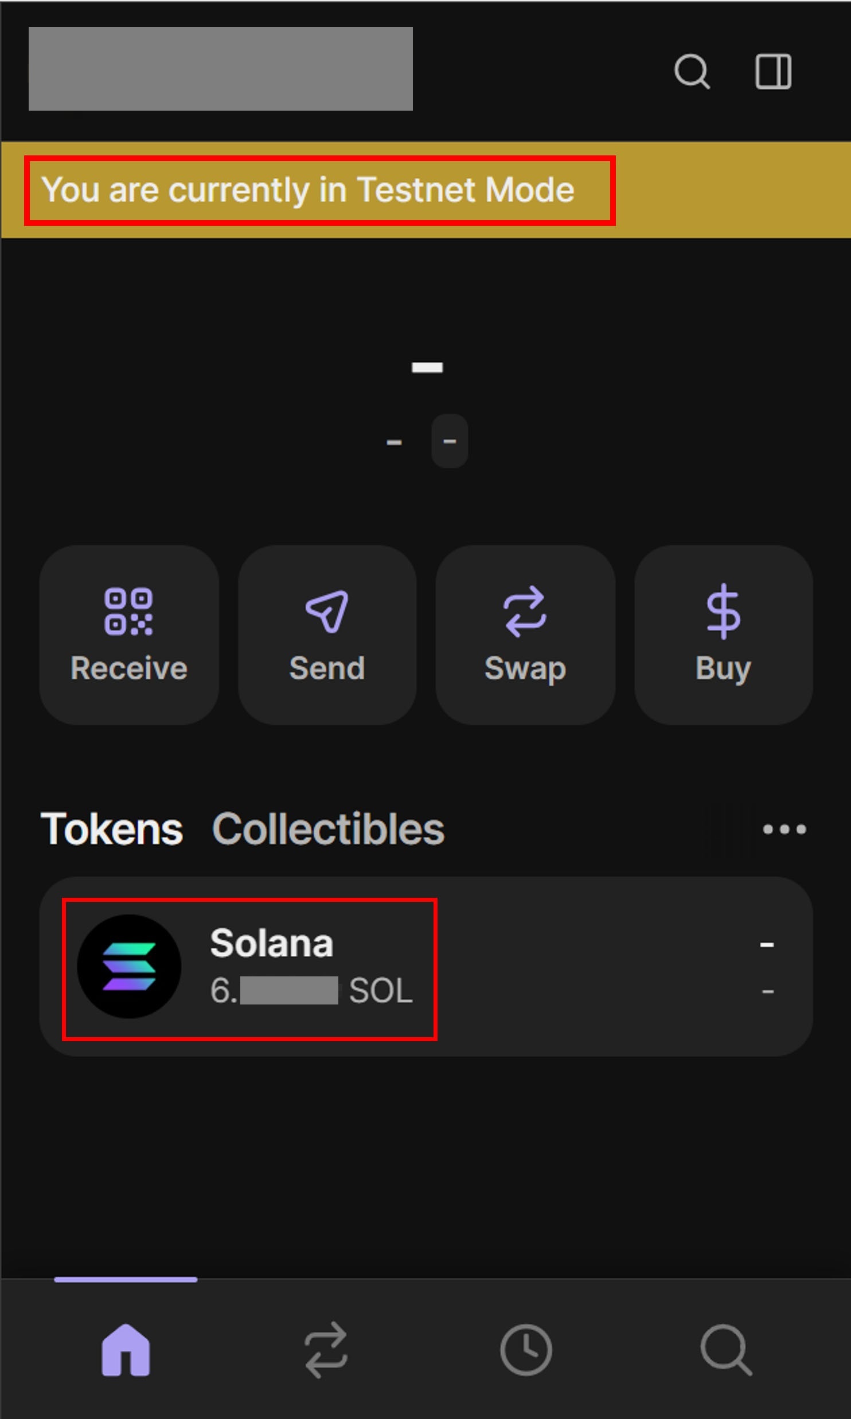This screenshot has height=1419, width=851.
Task: Click the Solana logo icon
Action: pyautogui.click(x=129, y=967)
